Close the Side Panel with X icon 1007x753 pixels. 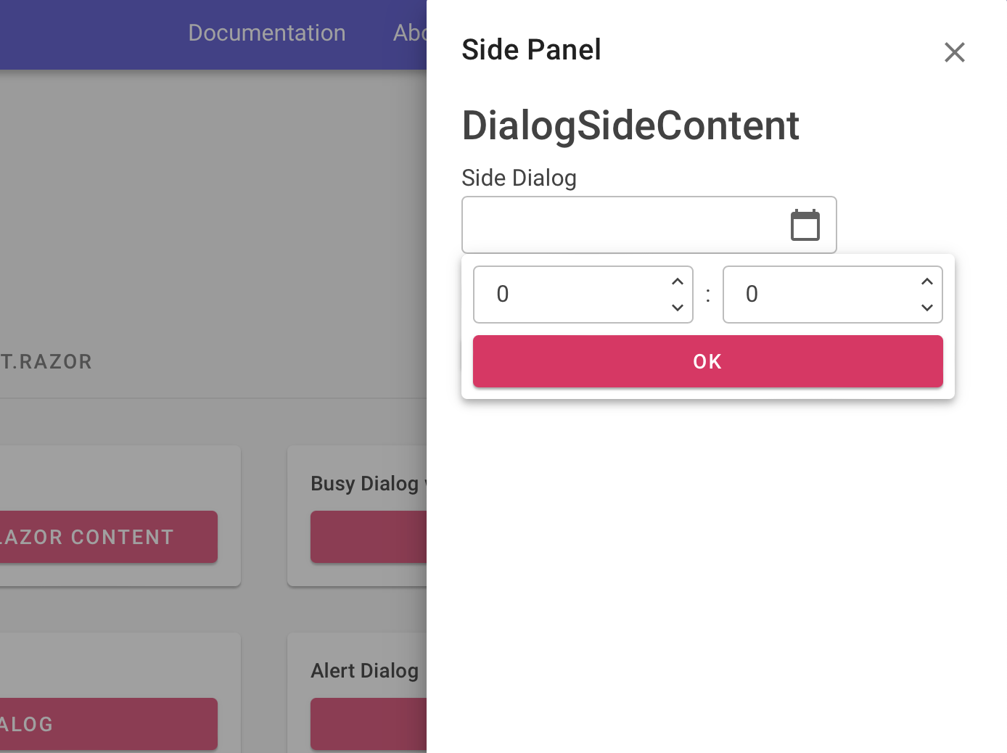(954, 52)
